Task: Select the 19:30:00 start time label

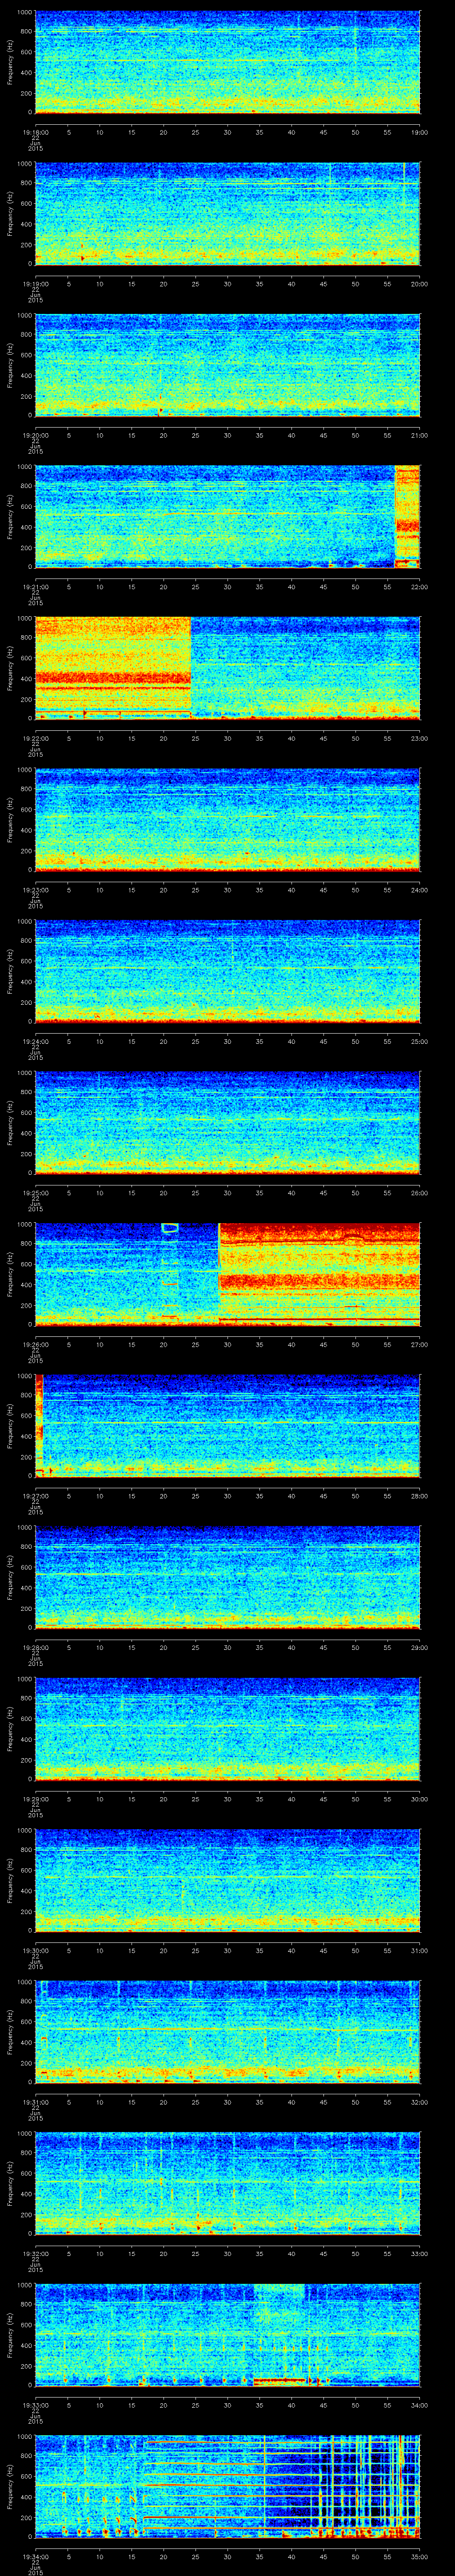Action: point(35,1951)
